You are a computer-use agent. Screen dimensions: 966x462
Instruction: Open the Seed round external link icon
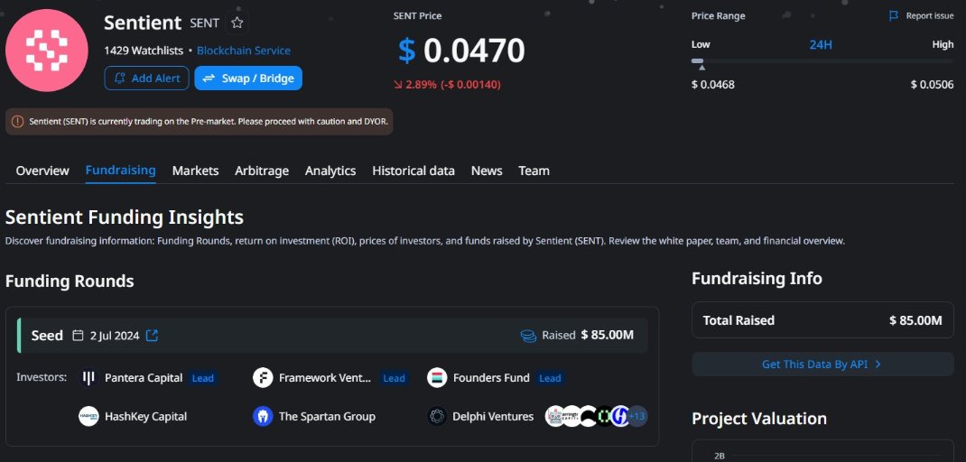point(153,336)
